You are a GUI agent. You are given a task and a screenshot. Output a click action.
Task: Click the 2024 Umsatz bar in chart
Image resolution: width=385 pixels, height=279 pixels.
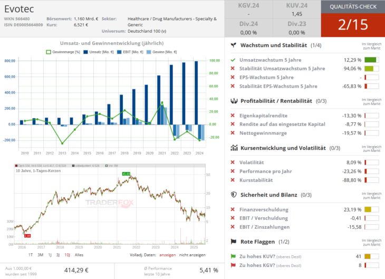(x=196, y=93)
